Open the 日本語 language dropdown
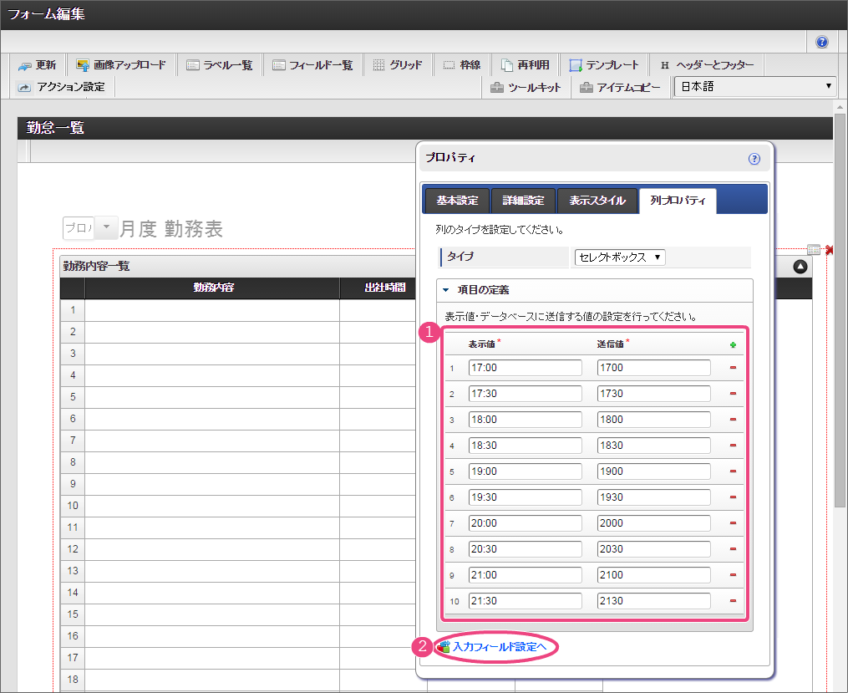 [754, 87]
